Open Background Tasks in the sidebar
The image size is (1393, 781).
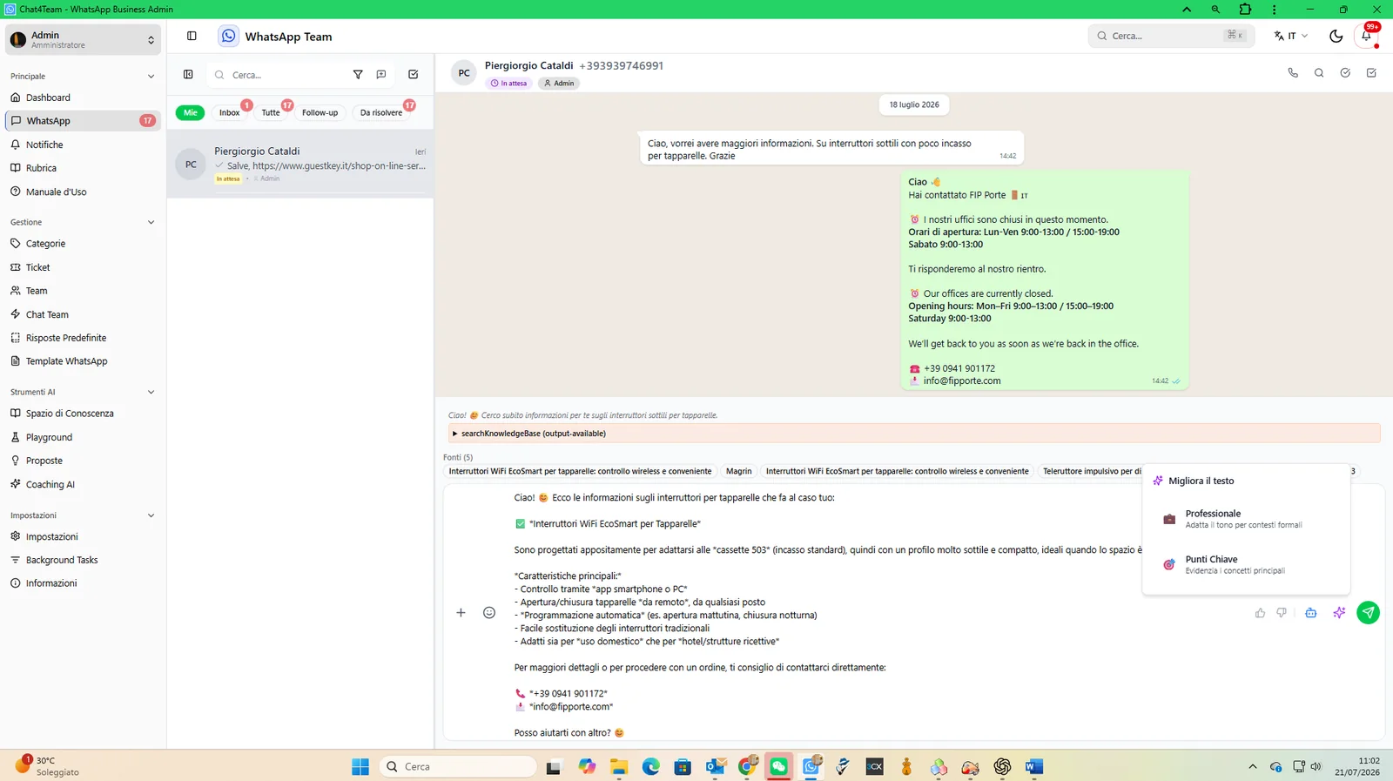[x=83, y=560]
